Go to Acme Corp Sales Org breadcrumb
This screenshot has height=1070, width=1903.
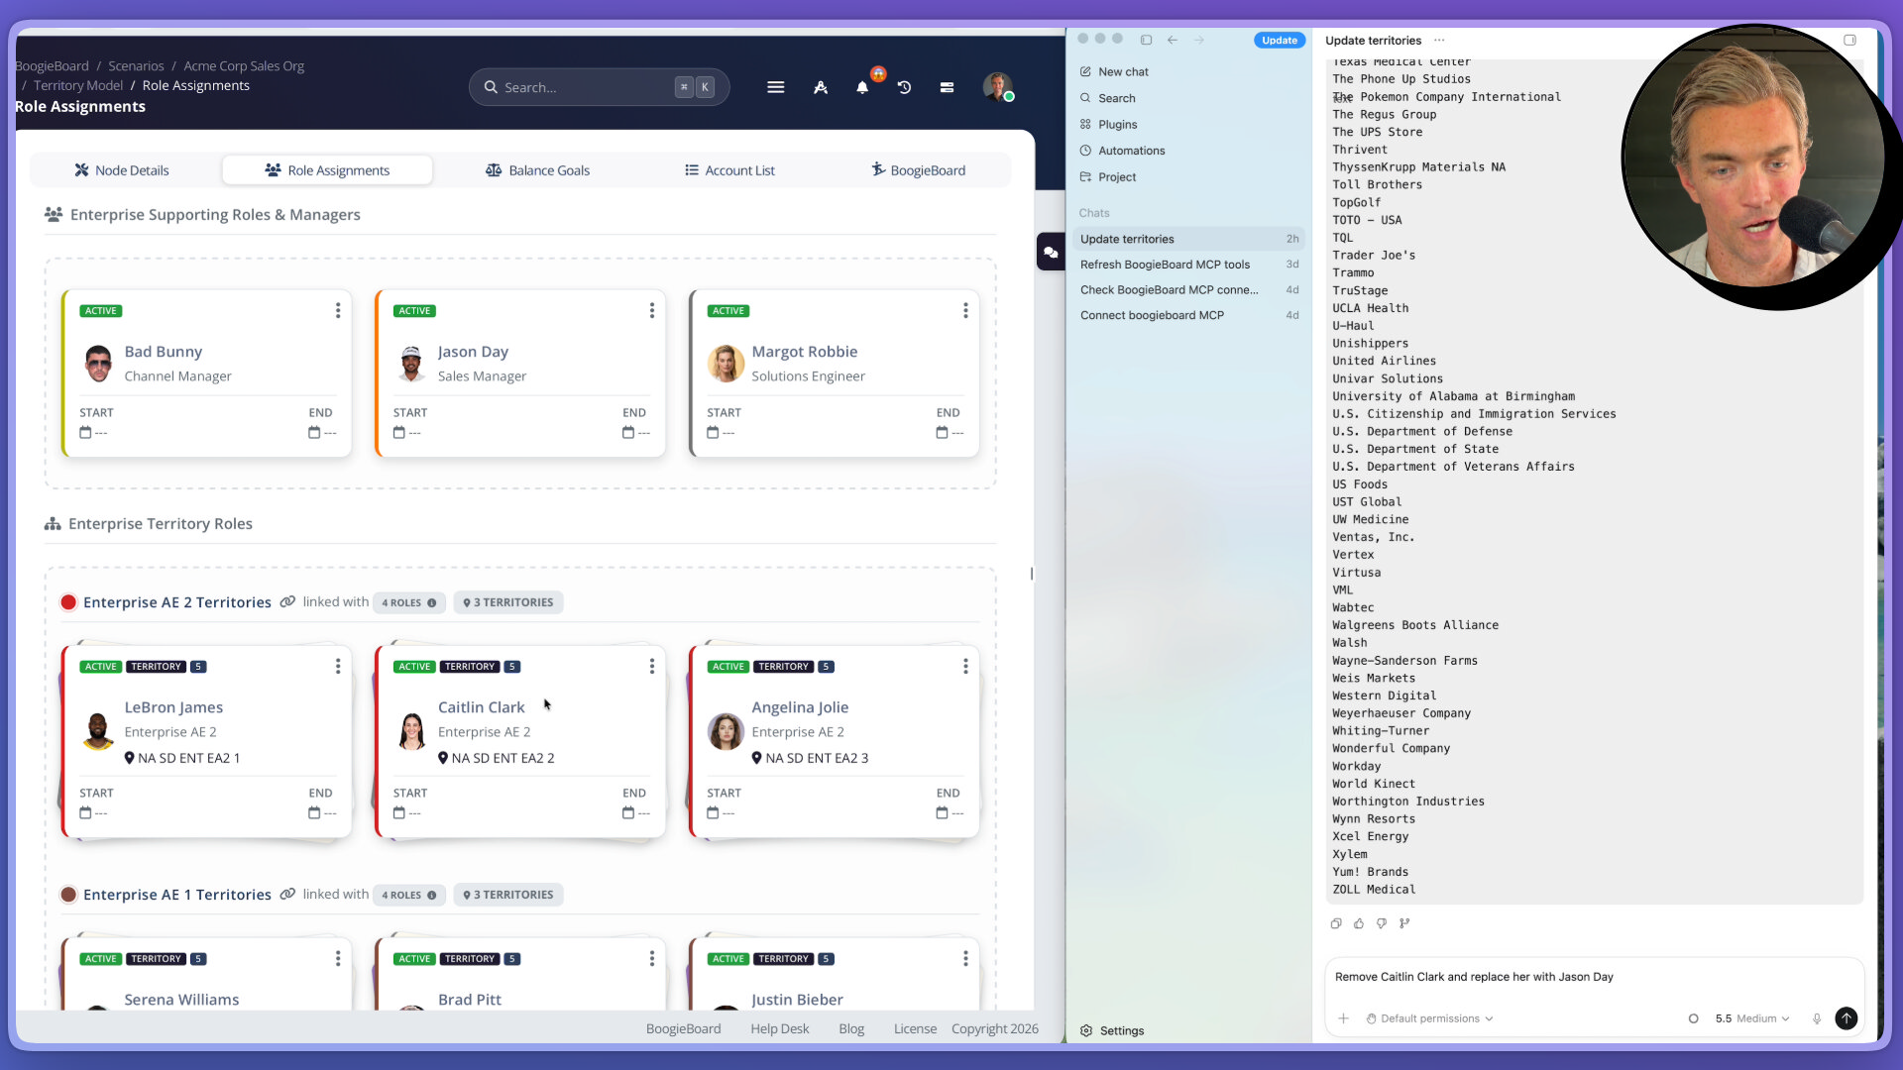[x=244, y=66]
